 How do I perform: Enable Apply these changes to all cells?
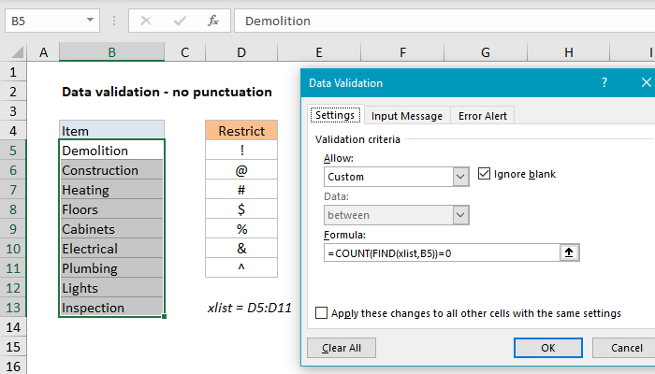coord(323,314)
